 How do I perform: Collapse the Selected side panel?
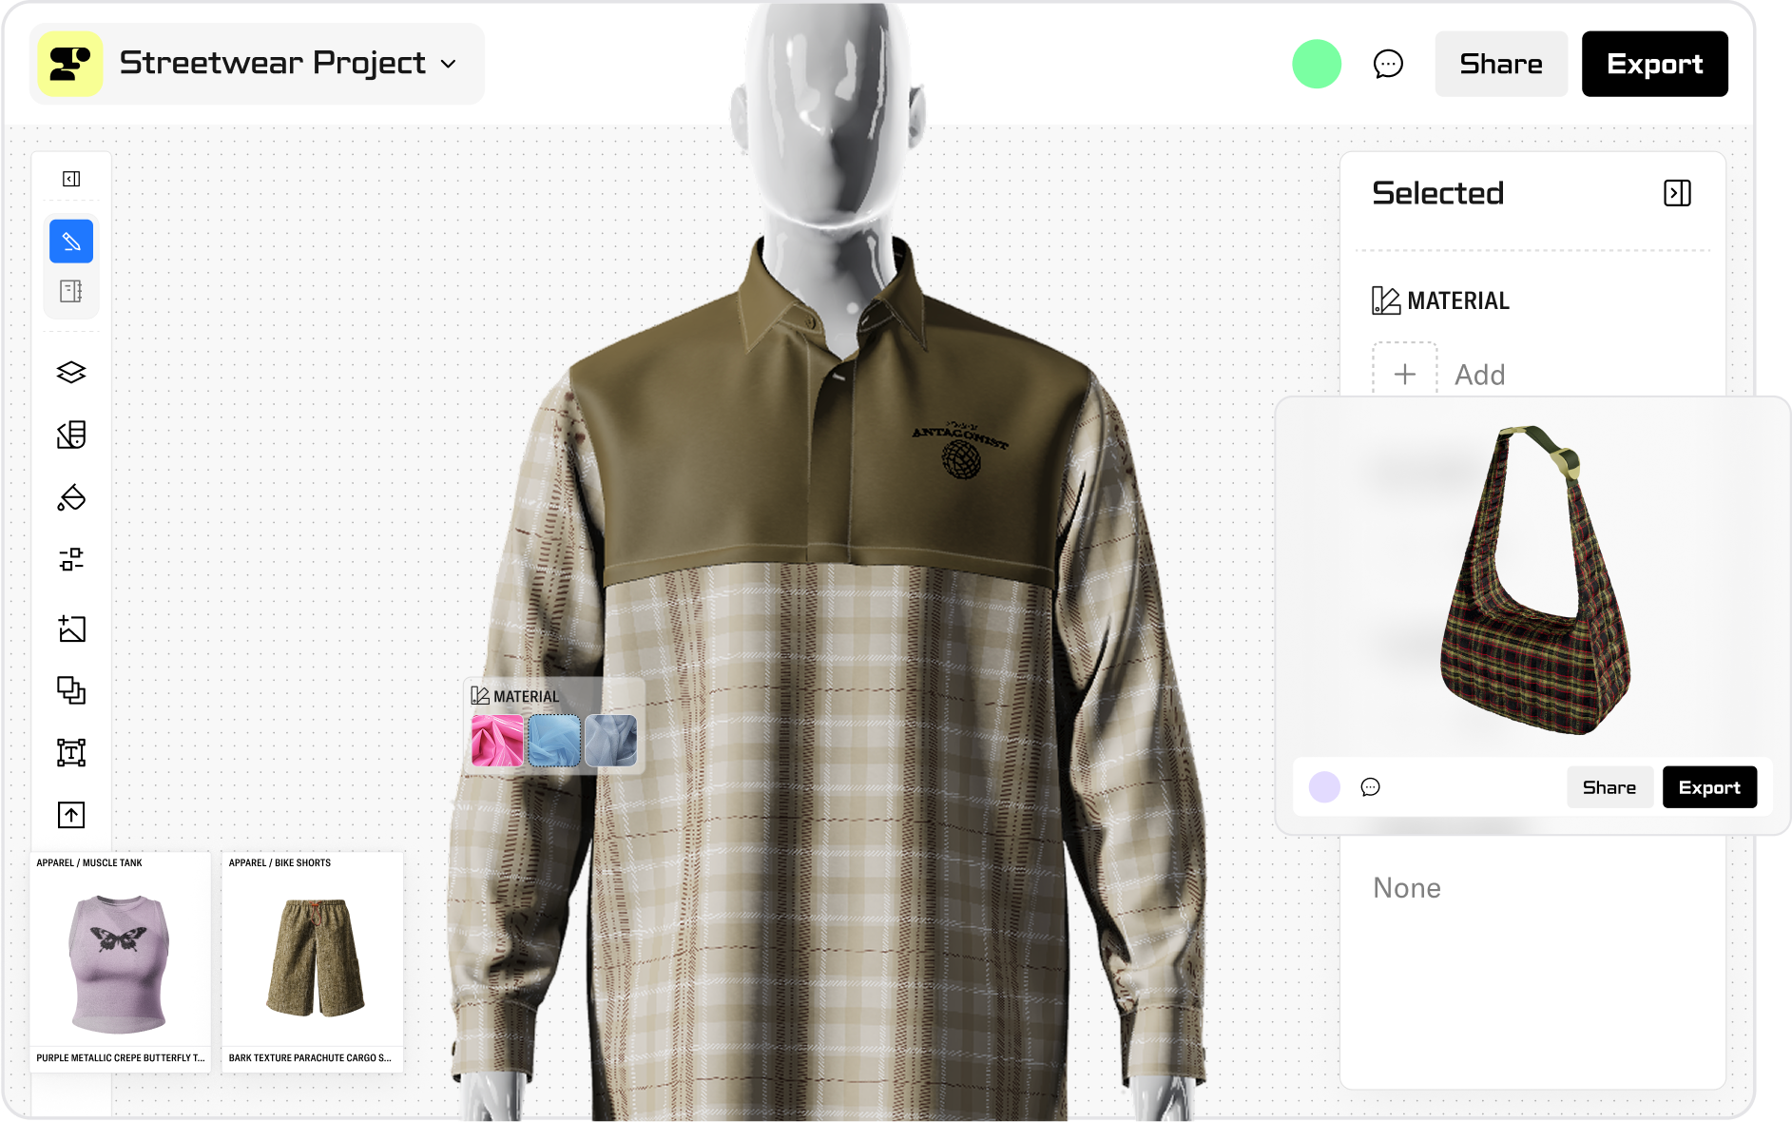(x=1678, y=193)
